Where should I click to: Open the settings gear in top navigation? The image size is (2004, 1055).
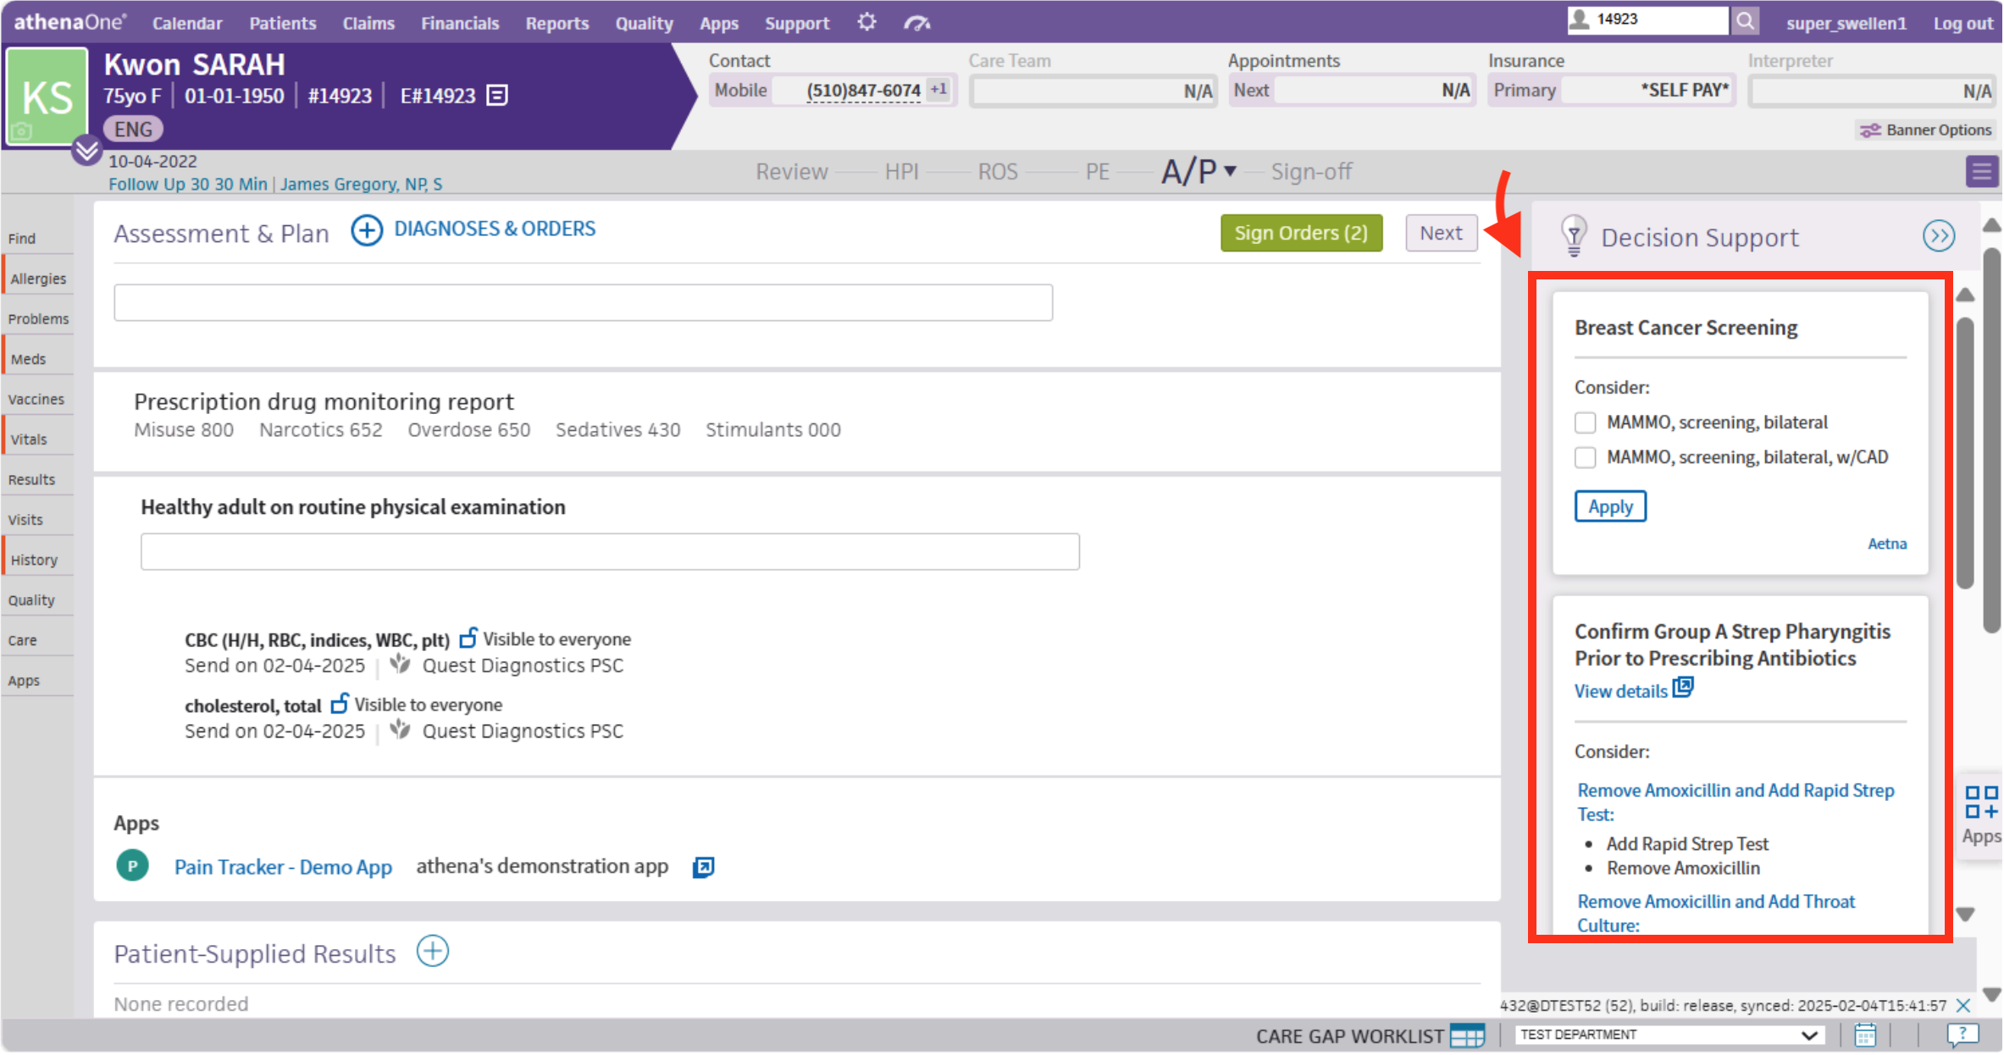[x=866, y=22]
